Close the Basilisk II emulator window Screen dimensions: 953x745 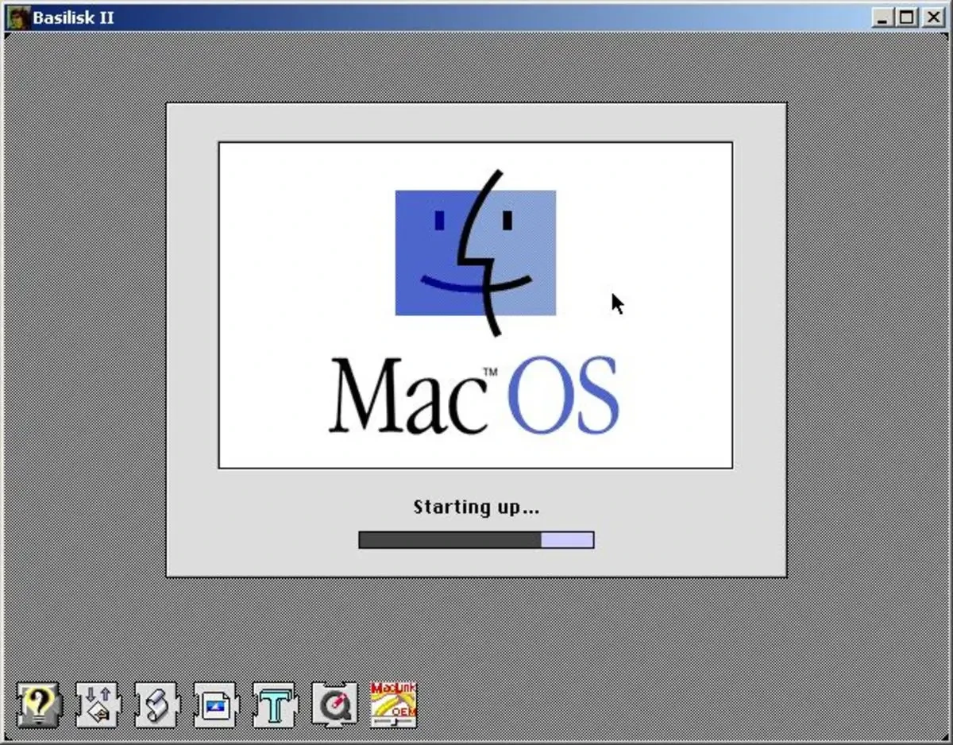[932, 17]
